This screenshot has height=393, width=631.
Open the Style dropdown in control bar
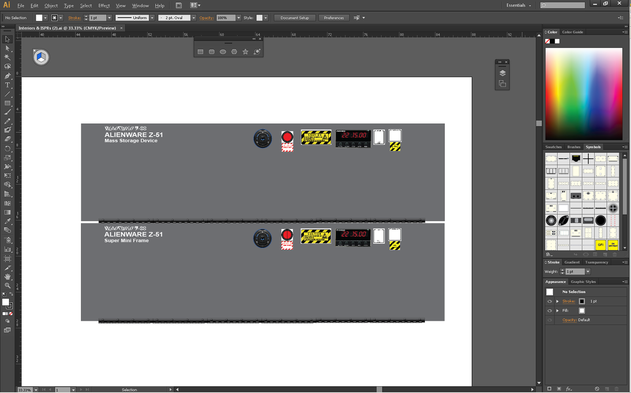click(x=266, y=18)
